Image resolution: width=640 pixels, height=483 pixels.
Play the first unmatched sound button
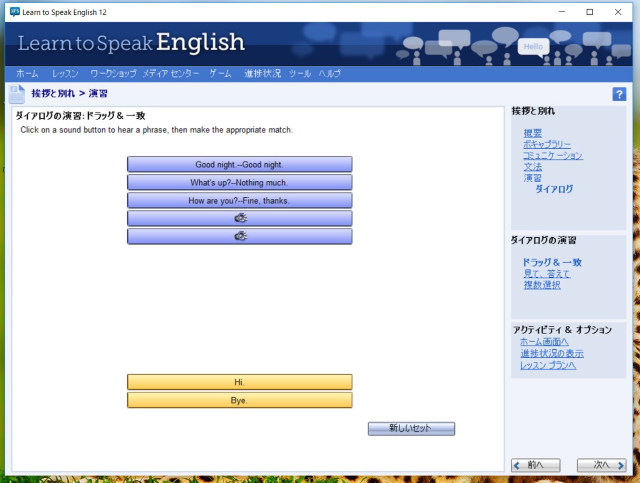[240, 218]
